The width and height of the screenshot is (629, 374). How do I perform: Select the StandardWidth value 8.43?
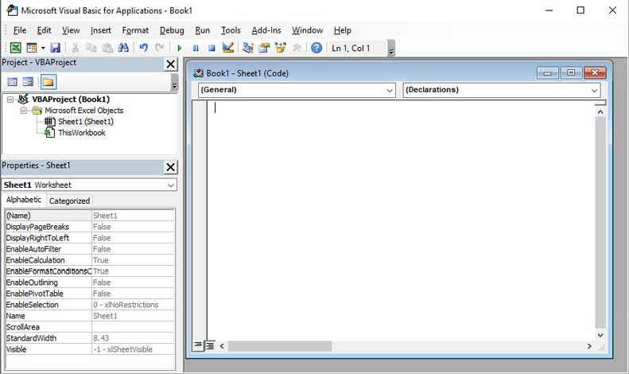[134, 338]
